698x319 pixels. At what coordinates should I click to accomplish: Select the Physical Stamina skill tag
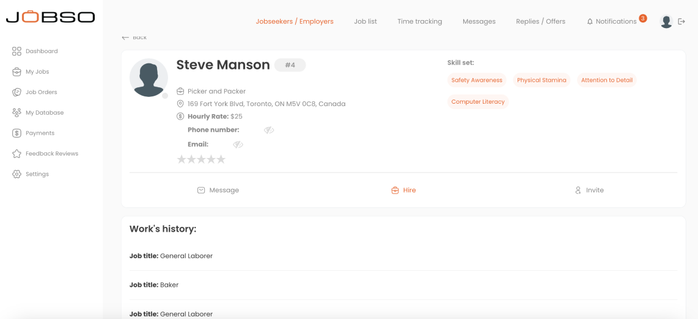pos(542,81)
